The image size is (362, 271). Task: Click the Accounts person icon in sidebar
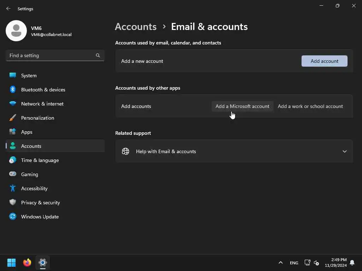(13, 146)
